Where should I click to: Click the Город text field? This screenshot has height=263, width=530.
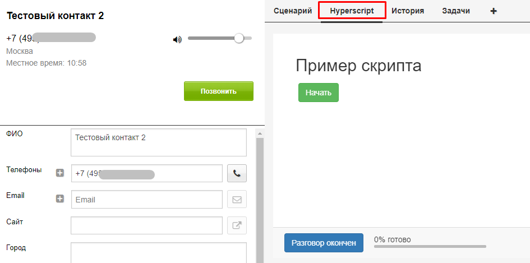159,252
